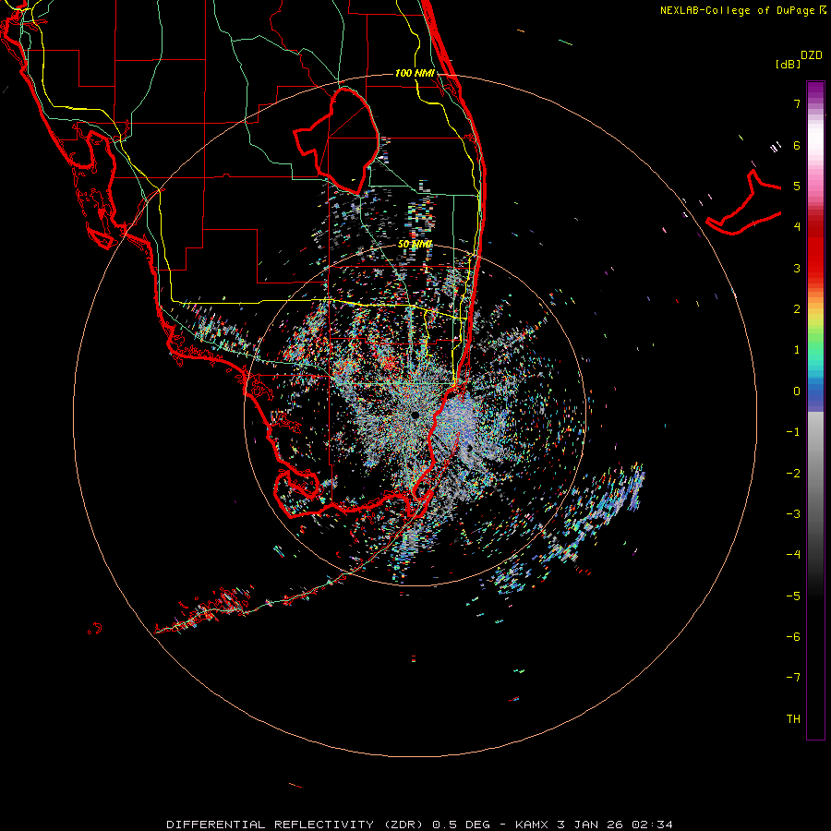Click the "[dB]" units label
Screen dimensions: 831x831
788,64
